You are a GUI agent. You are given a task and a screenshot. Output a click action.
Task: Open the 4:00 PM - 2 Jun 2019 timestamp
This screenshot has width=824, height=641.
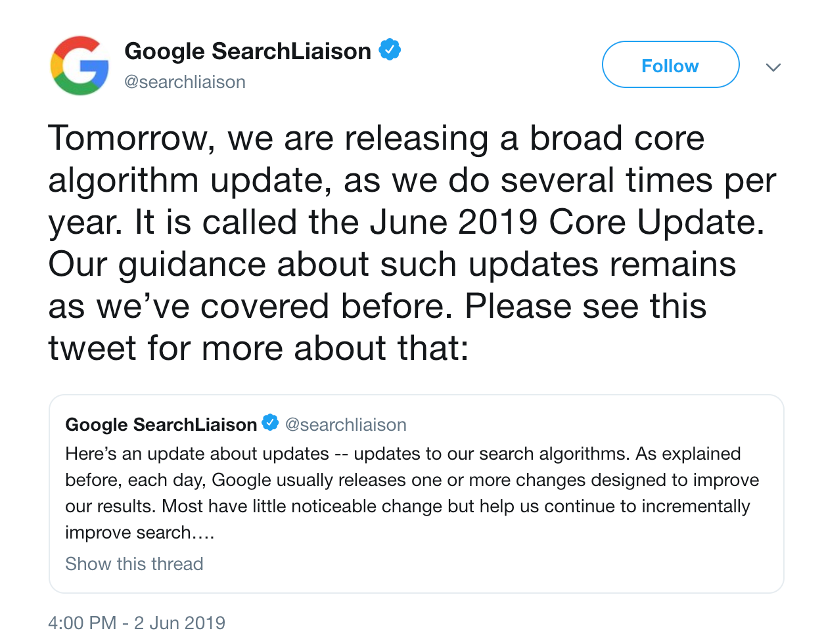click(137, 623)
